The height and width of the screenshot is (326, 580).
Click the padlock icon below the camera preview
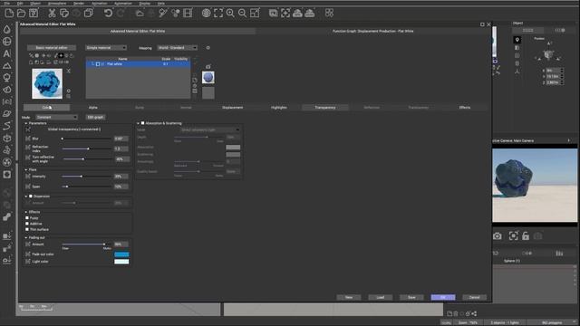[x=526, y=236]
